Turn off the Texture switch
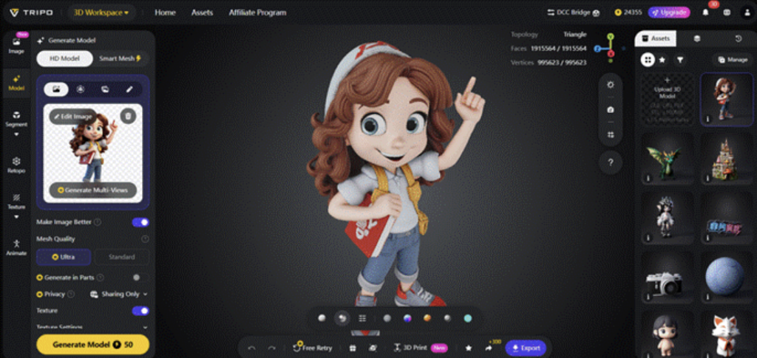Screen dimensions: 757x358 tap(140, 311)
